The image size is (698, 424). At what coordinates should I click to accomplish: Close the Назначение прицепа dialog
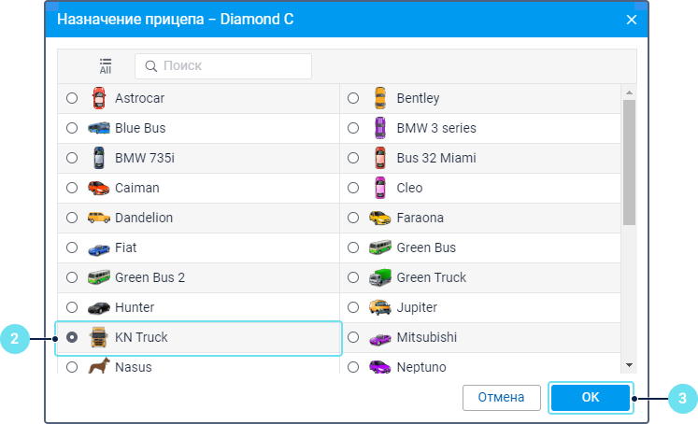pos(632,19)
